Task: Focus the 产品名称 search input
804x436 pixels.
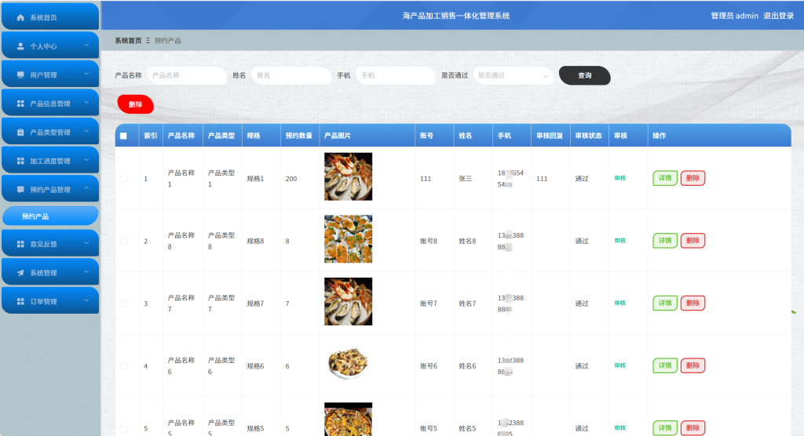Action: pyautogui.click(x=187, y=75)
